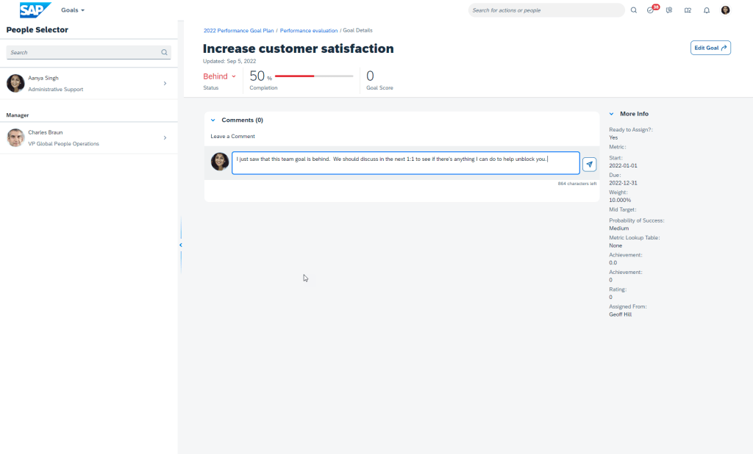
Task: Open the help book icon in header
Action: click(688, 10)
